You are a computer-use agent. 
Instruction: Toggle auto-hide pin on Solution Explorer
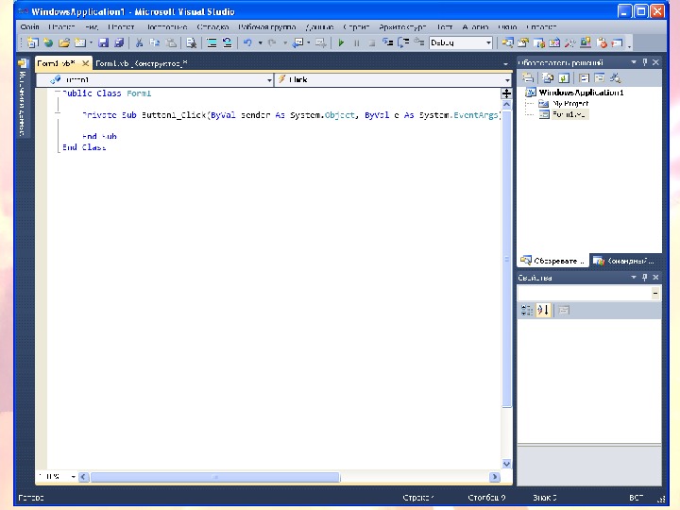point(644,62)
